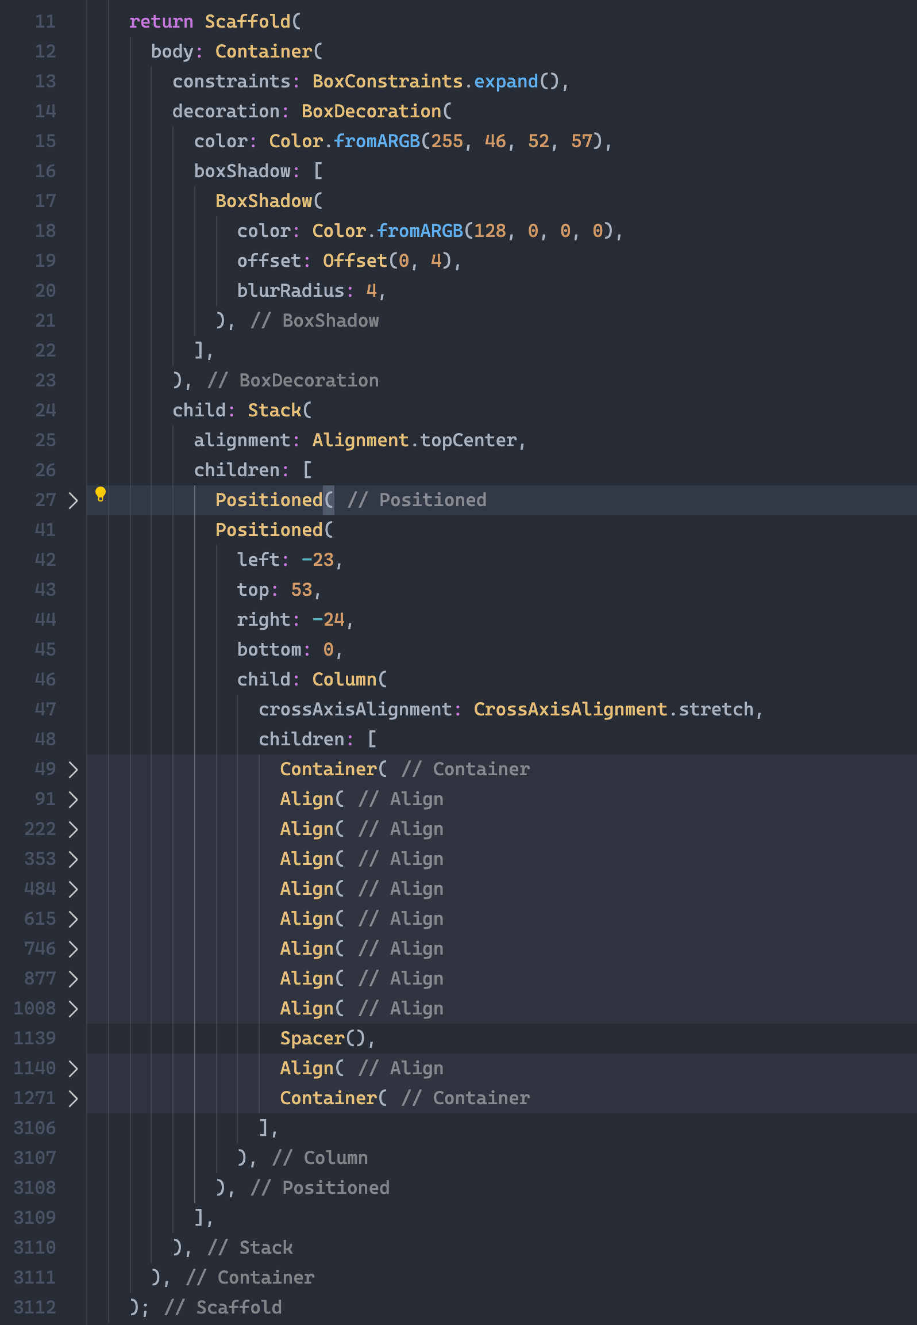Click 'fromARGB(128, 0, 0, 0)' on line 18
The width and height of the screenshot is (917, 1325).
[x=495, y=231]
